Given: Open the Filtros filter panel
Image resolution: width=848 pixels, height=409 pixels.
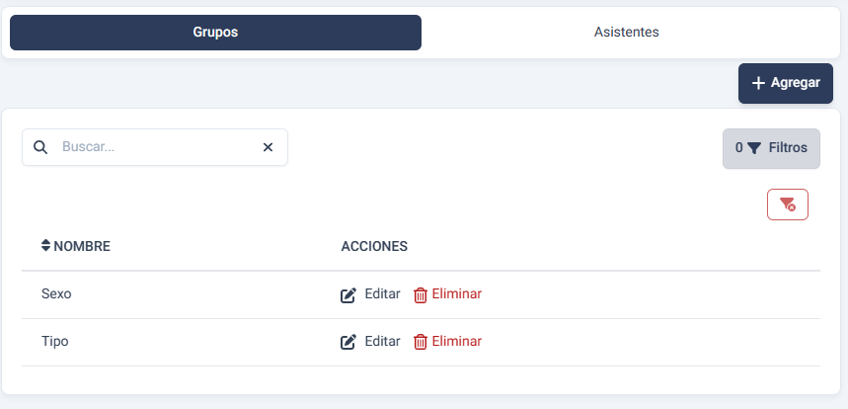Looking at the screenshot, I should (x=771, y=148).
